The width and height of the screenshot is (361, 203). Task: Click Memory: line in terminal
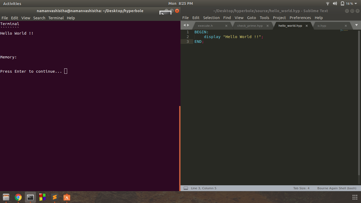point(8,57)
